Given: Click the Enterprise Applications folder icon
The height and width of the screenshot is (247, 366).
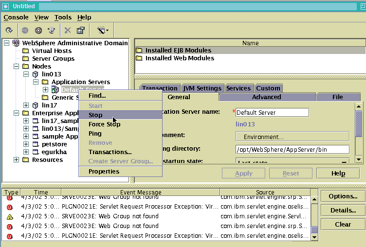Looking at the screenshot, I should pos(25,113).
